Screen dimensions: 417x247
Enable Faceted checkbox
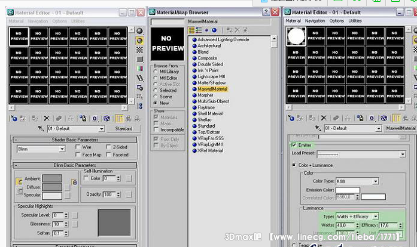click(108, 155)
